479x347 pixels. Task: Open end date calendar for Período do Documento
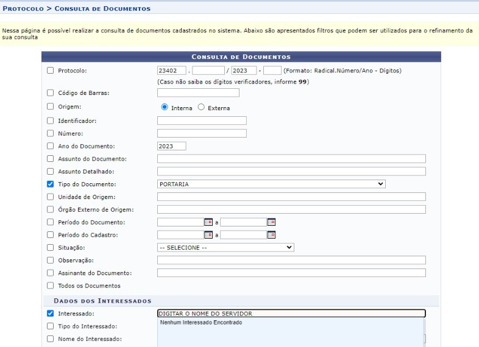271,222
